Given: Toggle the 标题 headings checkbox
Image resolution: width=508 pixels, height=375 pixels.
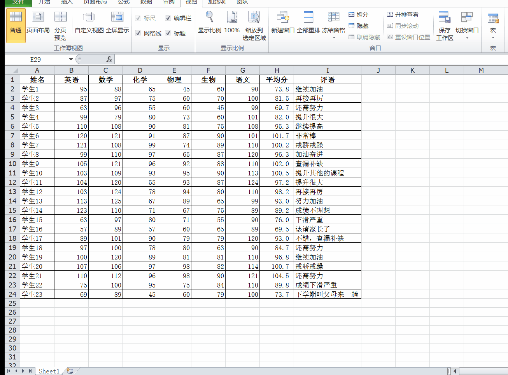Looking at the screenshot, I should click(168, 33).
